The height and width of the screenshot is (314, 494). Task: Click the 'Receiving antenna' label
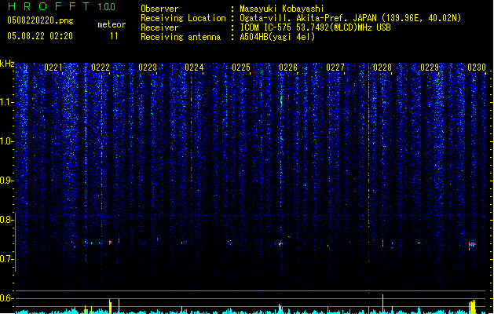coord(181,37)
